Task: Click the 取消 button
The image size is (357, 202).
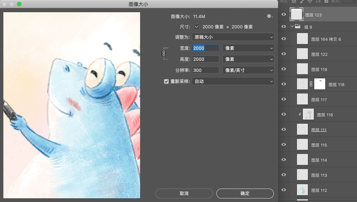Action: [x=184, y=193]
